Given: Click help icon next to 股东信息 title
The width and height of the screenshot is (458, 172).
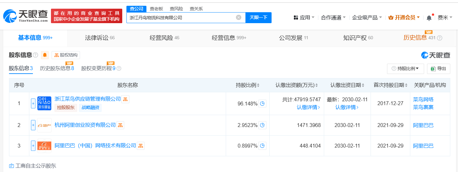Looking at the screenshot, I should 35,55.
